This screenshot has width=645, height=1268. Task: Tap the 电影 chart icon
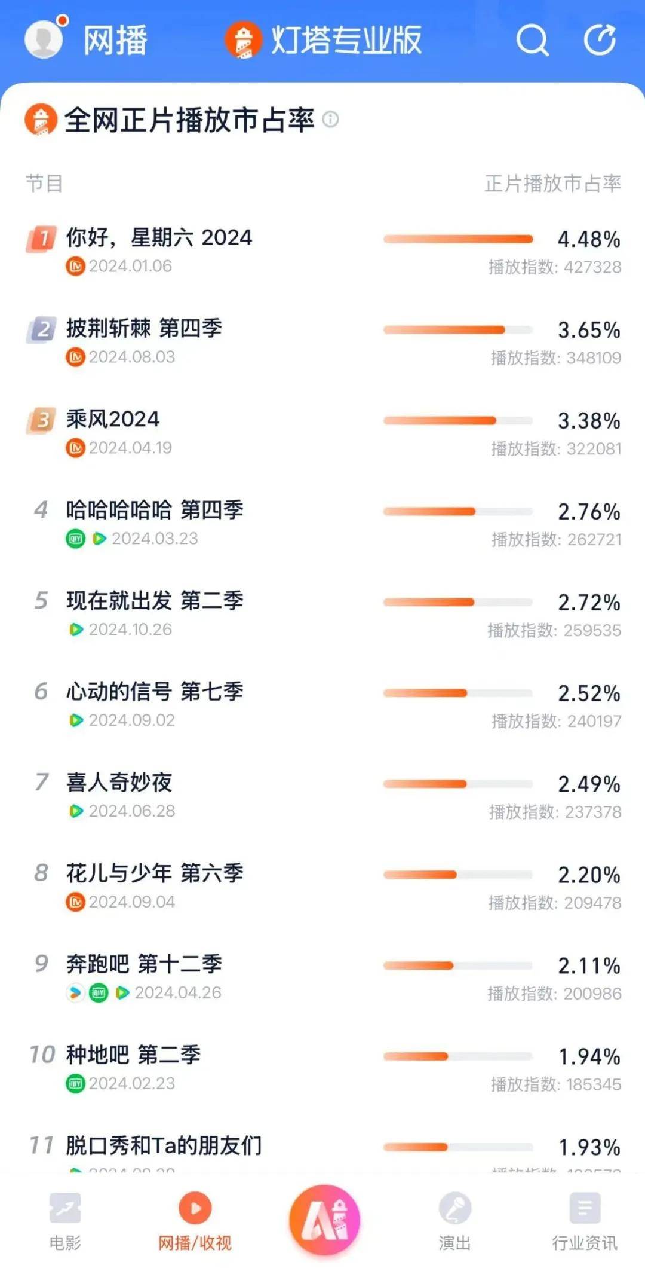65,1209
